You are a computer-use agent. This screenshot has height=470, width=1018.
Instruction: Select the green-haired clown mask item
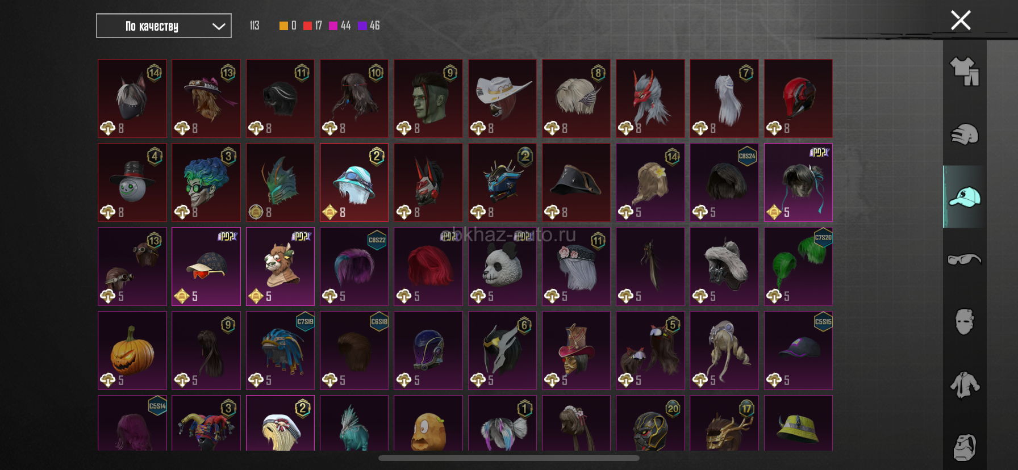point(206,182)
